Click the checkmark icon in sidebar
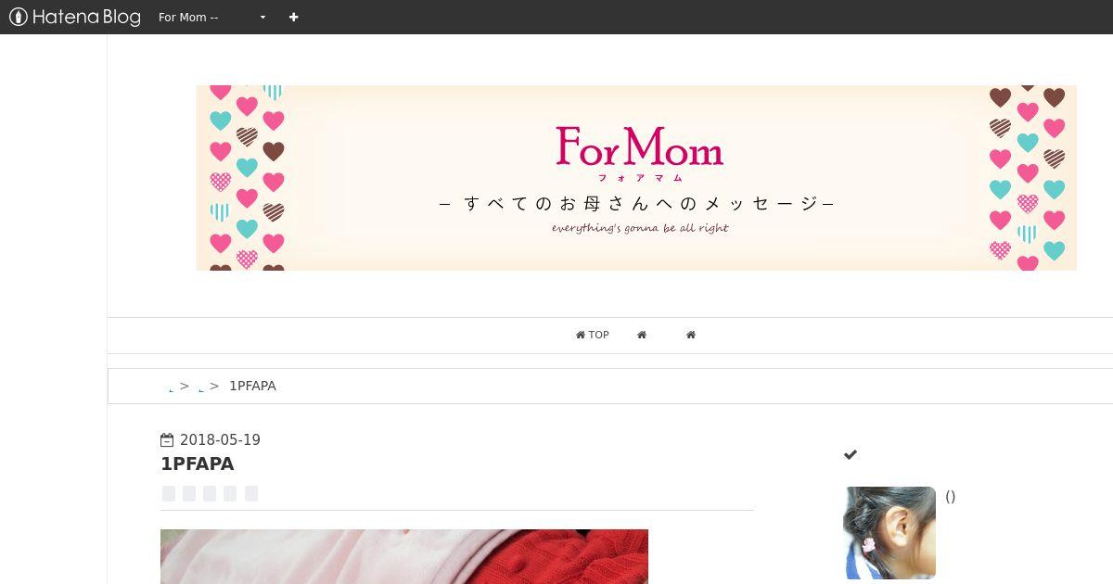This screenshot has height=584, width=1113. point(851,454)
